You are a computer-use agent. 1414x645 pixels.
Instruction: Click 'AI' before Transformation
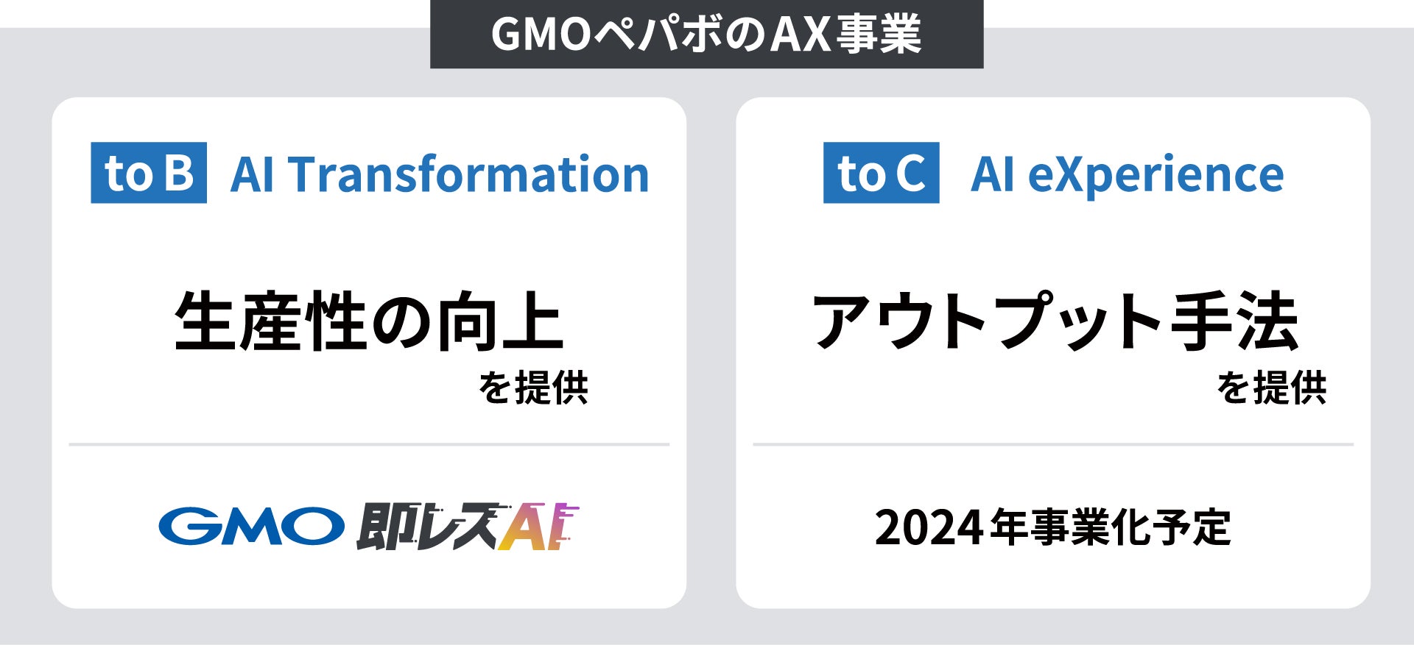253,175
